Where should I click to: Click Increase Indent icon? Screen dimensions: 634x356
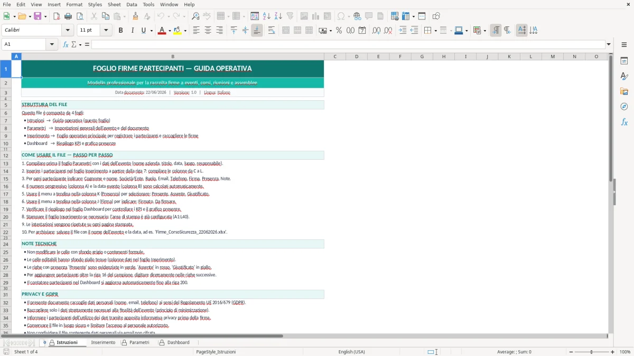pos(403,31)
